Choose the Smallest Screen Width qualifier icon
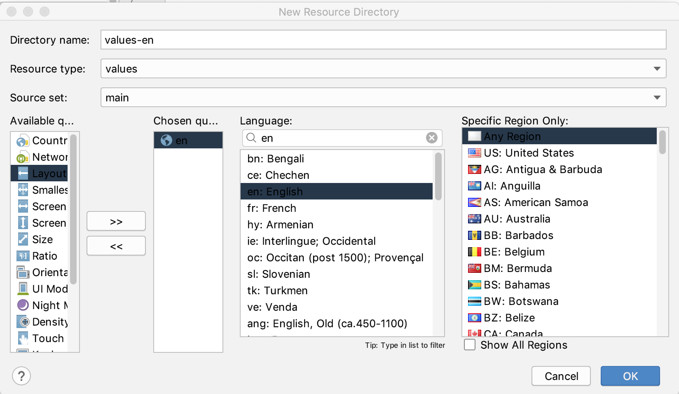The image size is (679, 394). click(23, 190)
